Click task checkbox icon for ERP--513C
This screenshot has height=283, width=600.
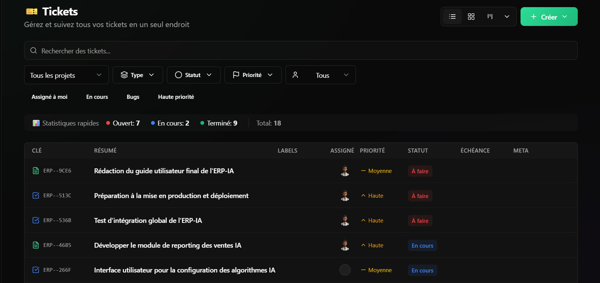point(36,195)
